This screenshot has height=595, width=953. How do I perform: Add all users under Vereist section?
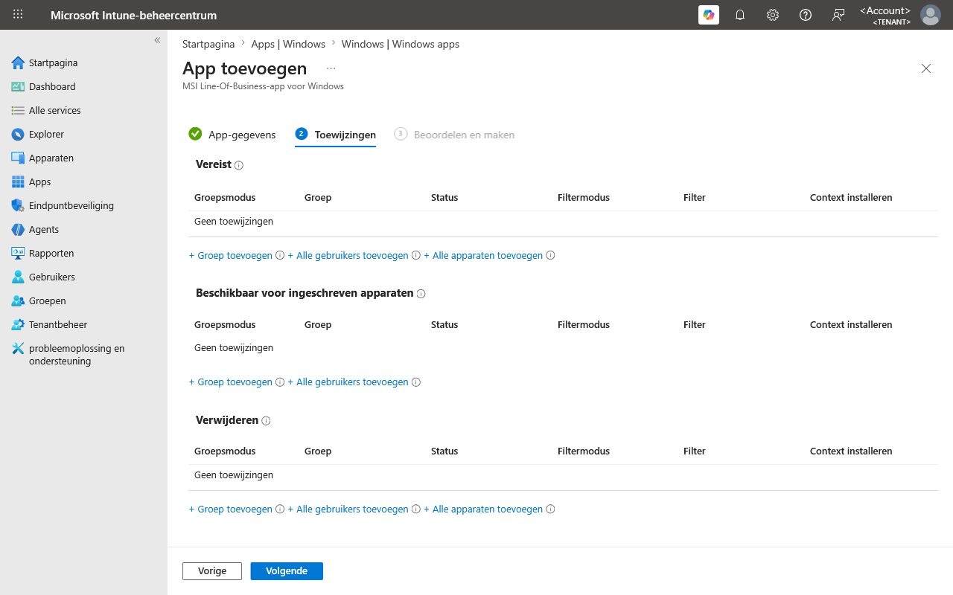point(348,256)
